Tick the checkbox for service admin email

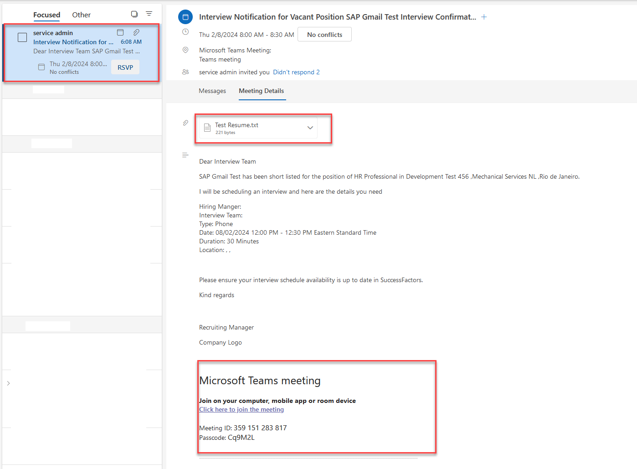[x=22, y=37]
